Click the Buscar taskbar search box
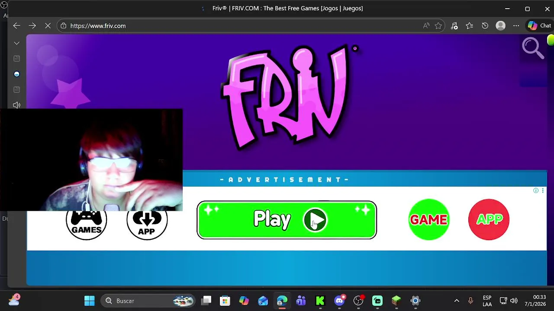The width and height of the screenshot is (554, 311). pyautogui.click(x=148, y=301)
